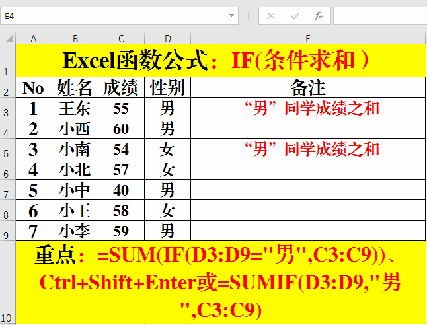Select gender cell '女' in 小王's row
427x325 pixels.
[167, 210]
